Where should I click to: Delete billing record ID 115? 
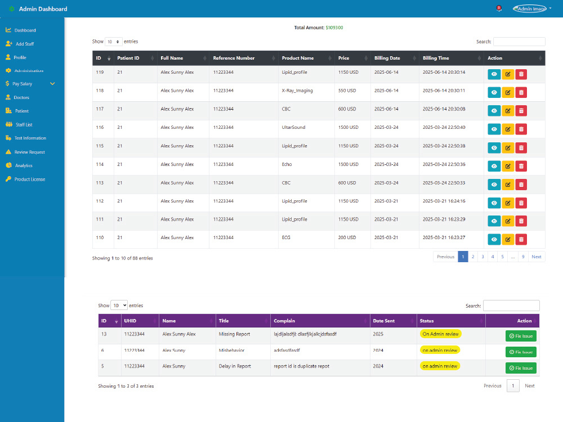click(521, 148)
